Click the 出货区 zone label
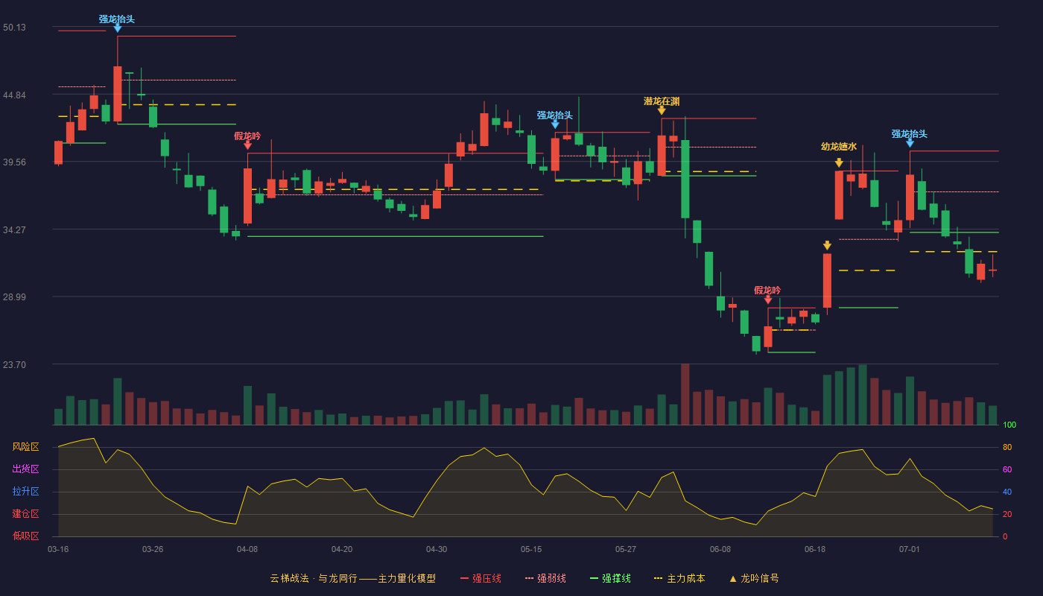 tap(25, 469)
